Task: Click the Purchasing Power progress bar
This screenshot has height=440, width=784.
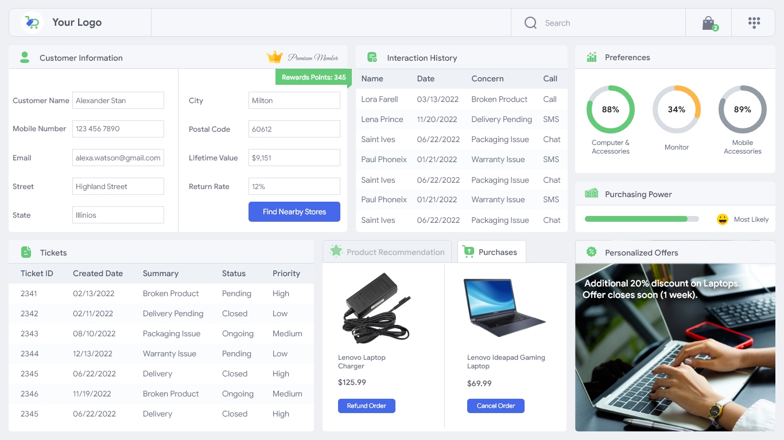Action: [642, 219]
